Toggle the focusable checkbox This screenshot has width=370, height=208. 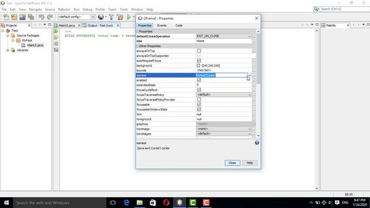199,105
